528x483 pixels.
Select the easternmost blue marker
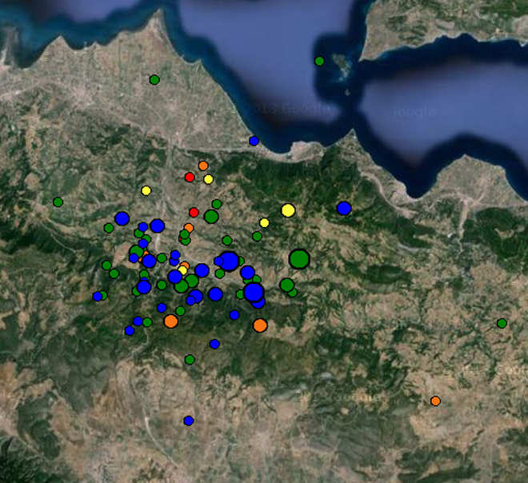[344, 208]
